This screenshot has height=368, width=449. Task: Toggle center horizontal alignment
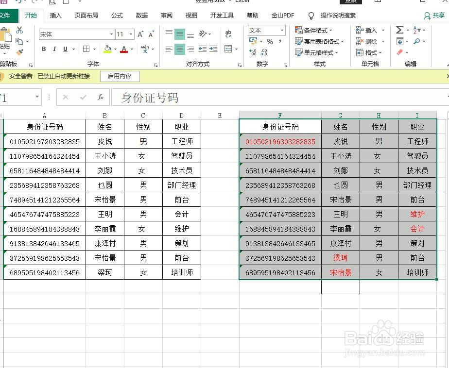(x=179, y=49)
